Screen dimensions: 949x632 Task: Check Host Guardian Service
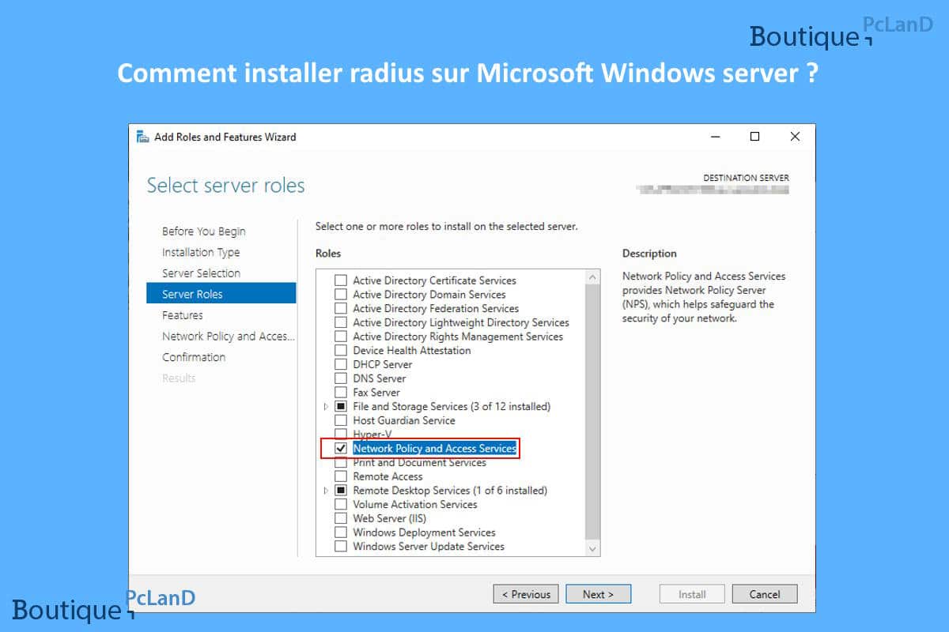341,420
